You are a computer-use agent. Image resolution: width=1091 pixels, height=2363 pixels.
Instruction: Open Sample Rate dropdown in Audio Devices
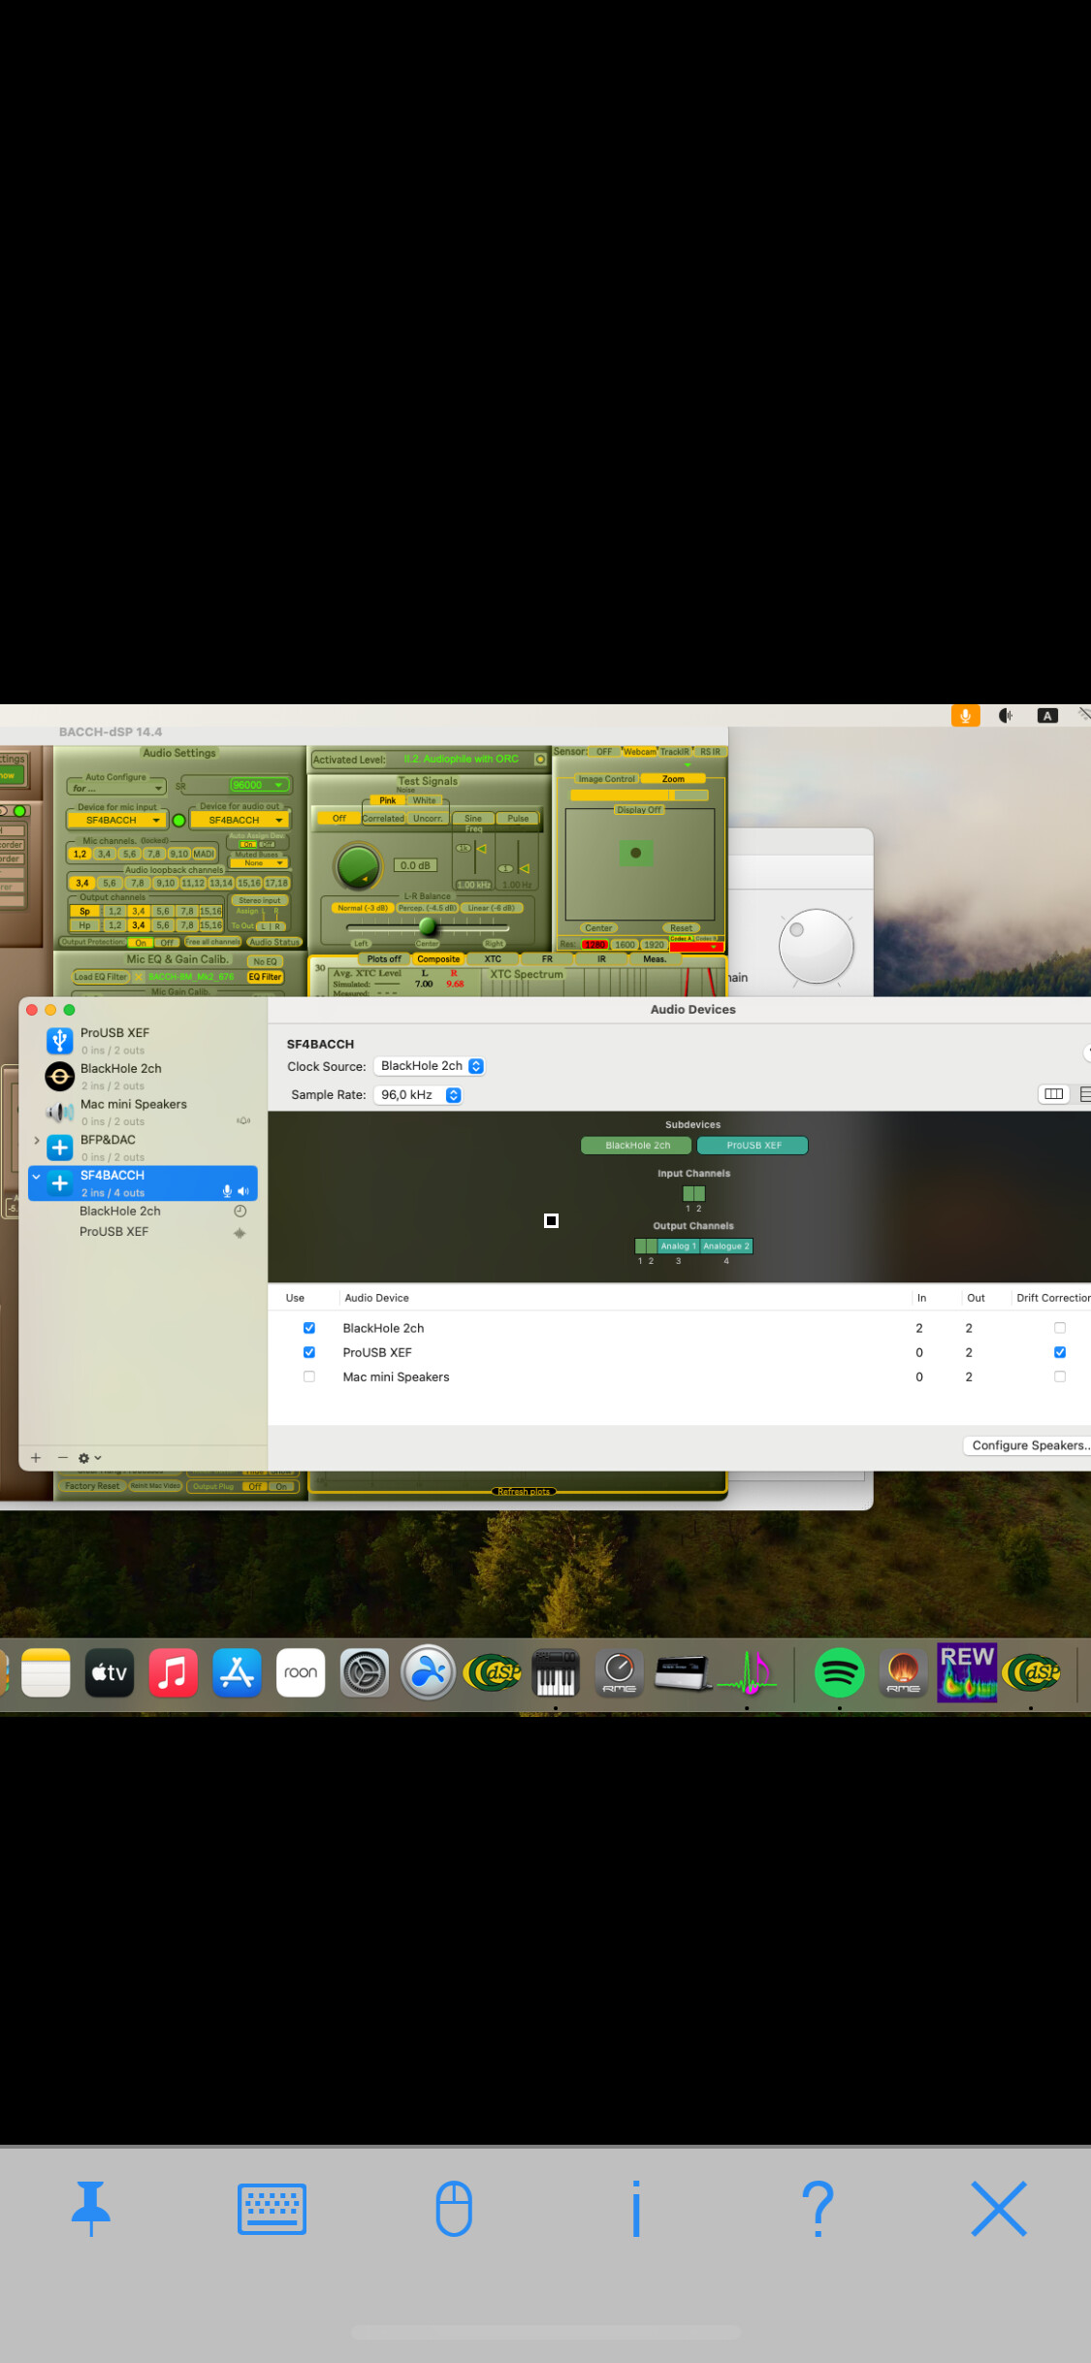[419, 1095]
